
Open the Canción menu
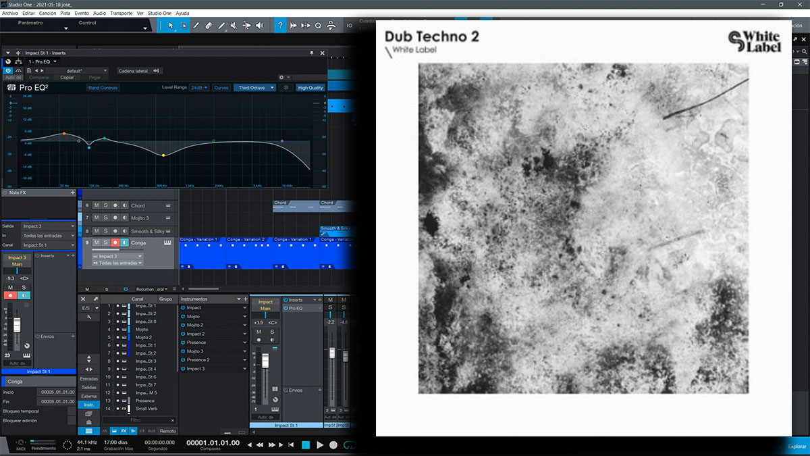click(48, 13)
